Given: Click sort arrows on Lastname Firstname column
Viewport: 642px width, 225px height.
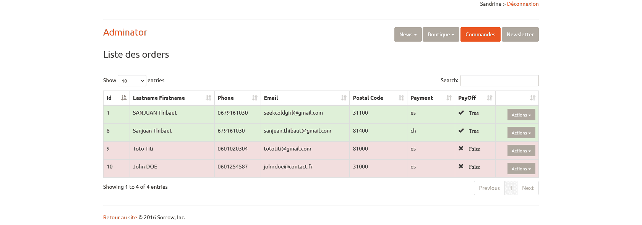Looking at the screenshot, I should click(x=209, y=98).
